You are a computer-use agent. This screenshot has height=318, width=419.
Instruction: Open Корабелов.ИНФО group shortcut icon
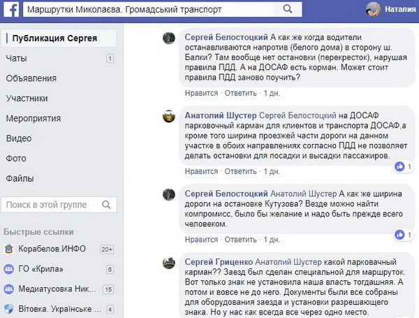point(9,250)
